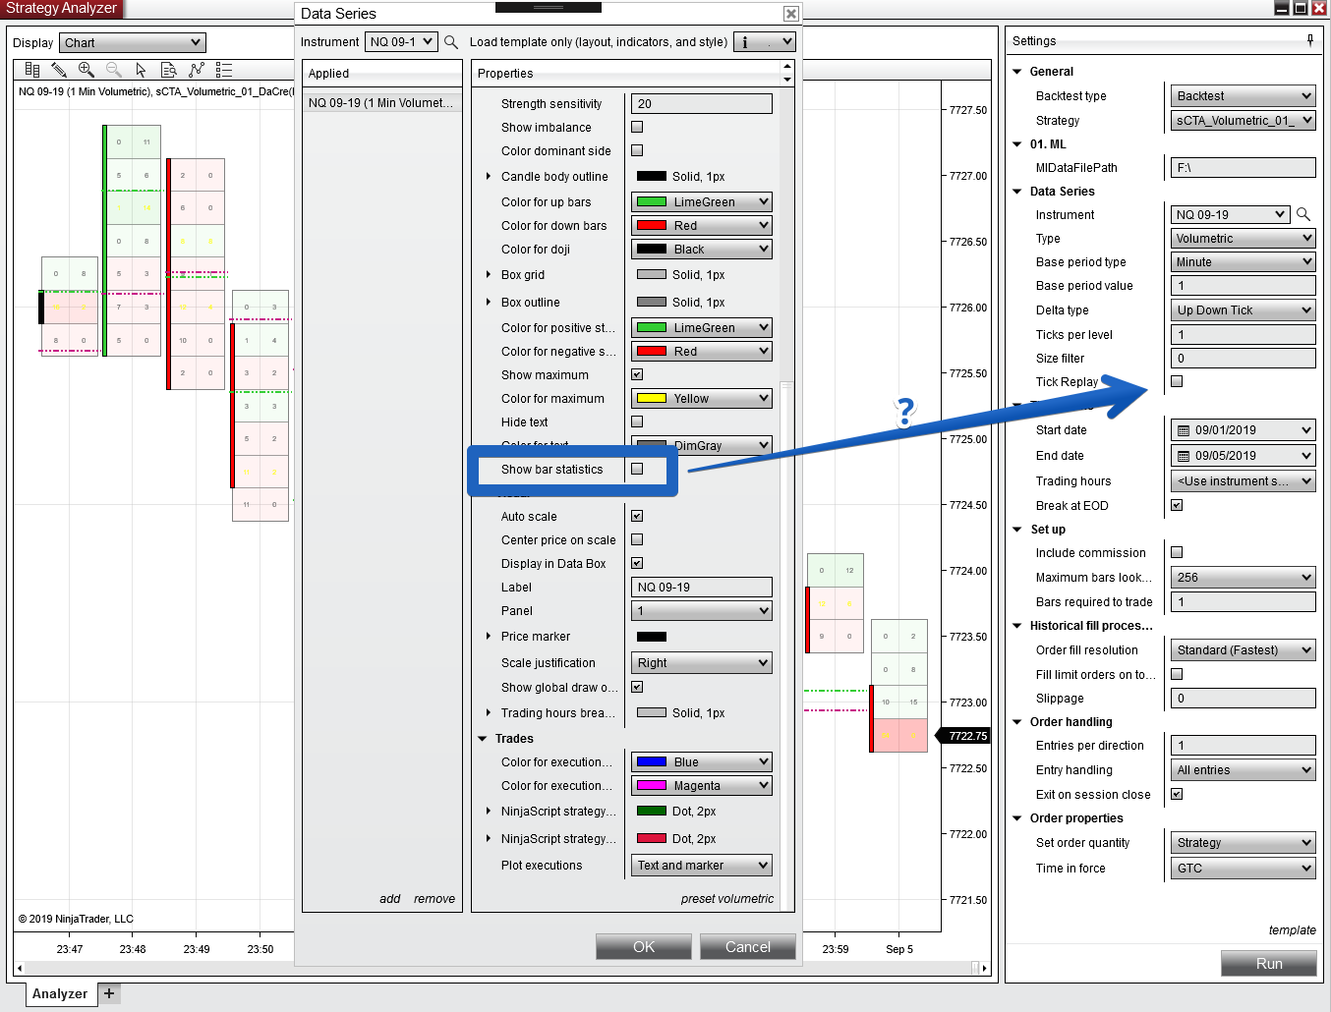The width and height of the screenshot is (1331, 1012).
Task: Open Plot executions dropdown
Action: (702, 865)
